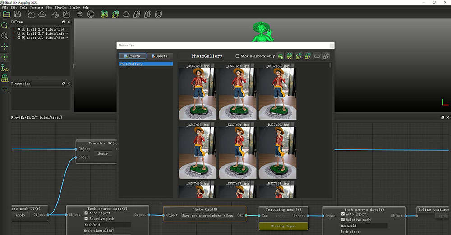This screenshot has height=235, width=451.
Task: Click Save registered photo album button
Action: (207, 216)
